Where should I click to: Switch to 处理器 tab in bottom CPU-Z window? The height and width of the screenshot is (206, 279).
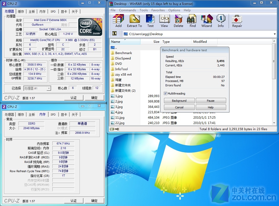coord(9,115)
